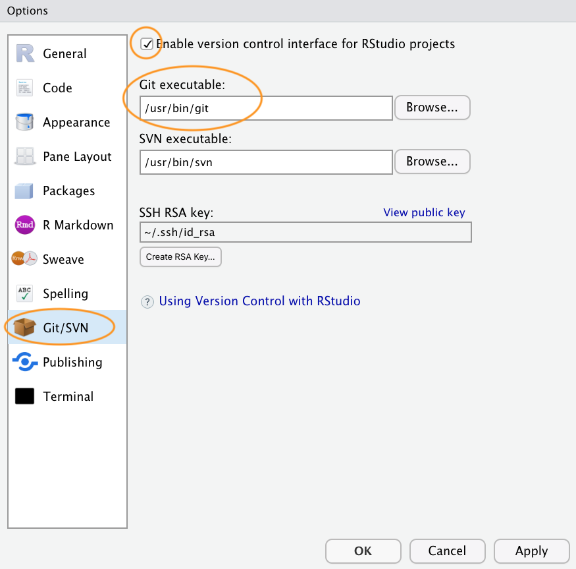576x569 pixels.
Task: Select the Code document icon
Action: click(25, 88)
